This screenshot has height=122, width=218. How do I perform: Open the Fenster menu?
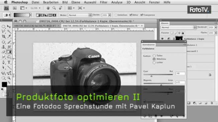coord(154,2)
